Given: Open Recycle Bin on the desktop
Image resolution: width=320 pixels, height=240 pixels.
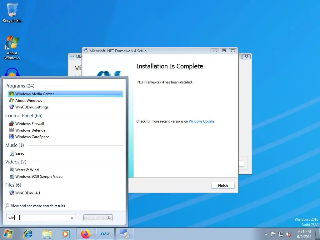Looking at the screenshot, I should [x=12, y=12].
